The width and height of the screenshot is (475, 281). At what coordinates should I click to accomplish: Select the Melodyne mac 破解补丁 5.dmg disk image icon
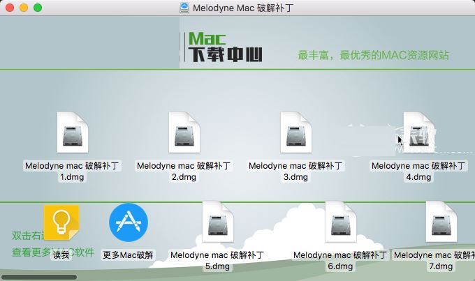pos(218,222)
